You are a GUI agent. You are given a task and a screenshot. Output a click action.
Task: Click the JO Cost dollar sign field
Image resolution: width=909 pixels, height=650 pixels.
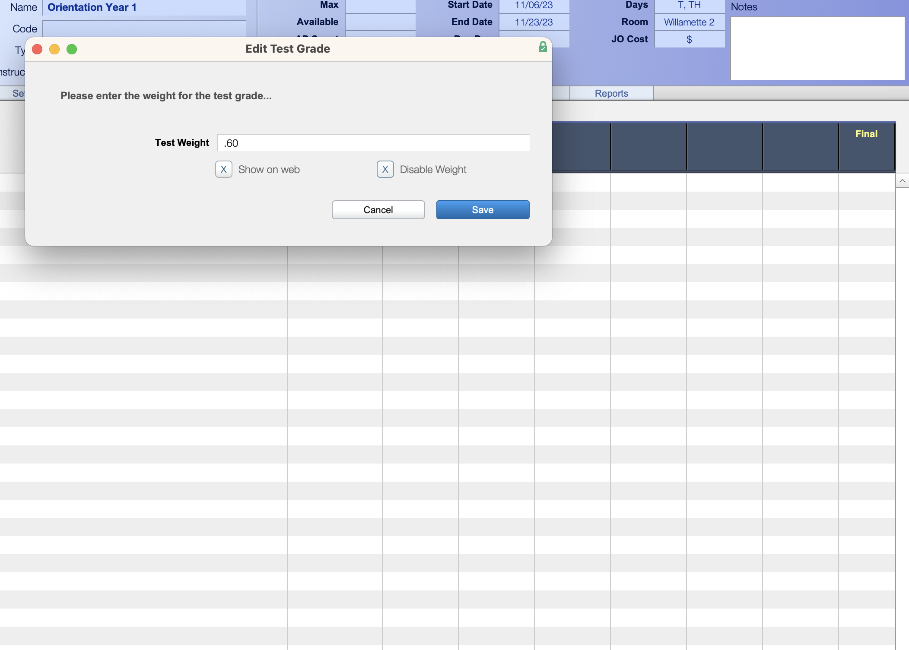pyautogui.click(x=690, y=39)
